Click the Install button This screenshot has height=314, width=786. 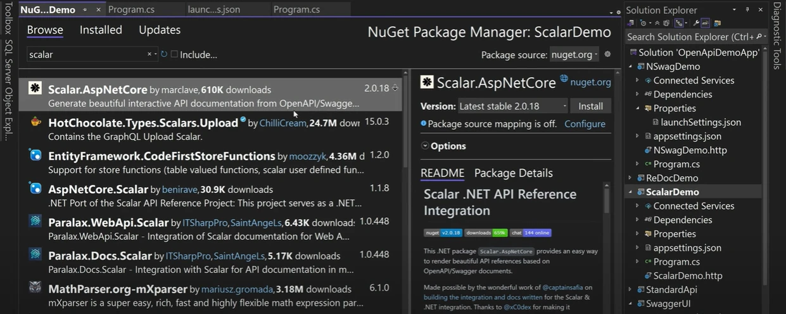(591, 106)
